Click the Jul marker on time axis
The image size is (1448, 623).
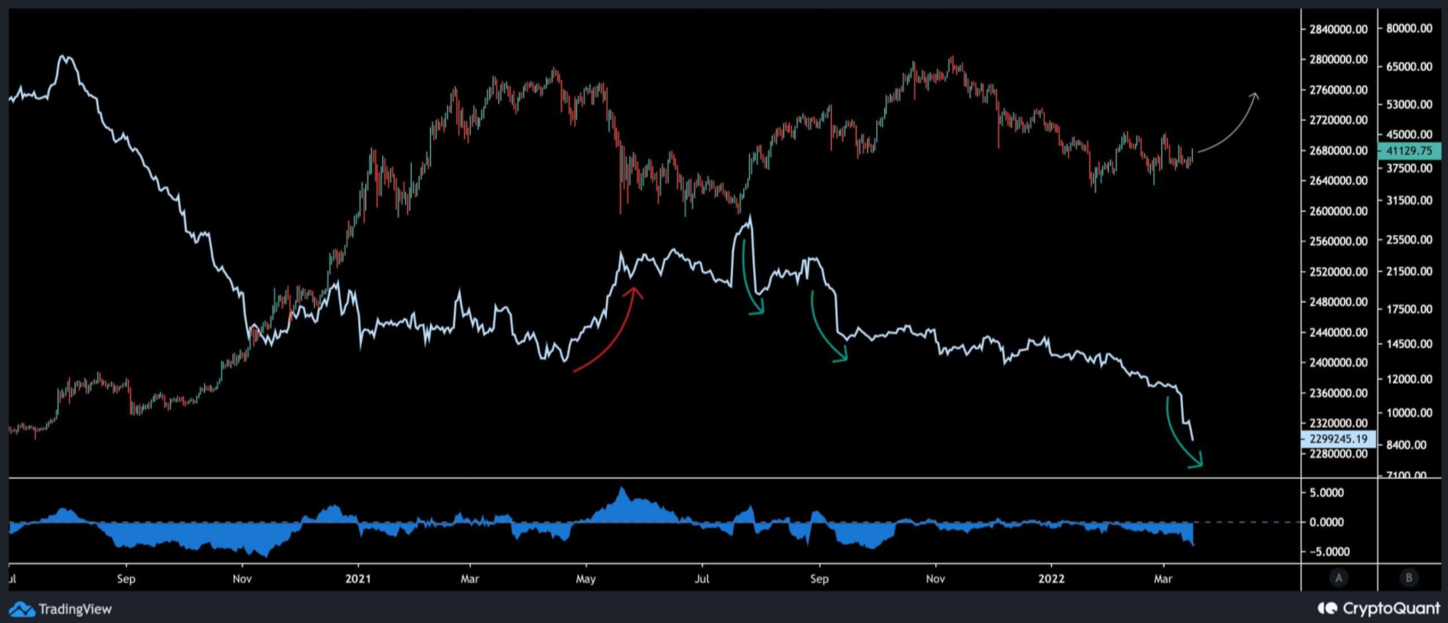702,579
